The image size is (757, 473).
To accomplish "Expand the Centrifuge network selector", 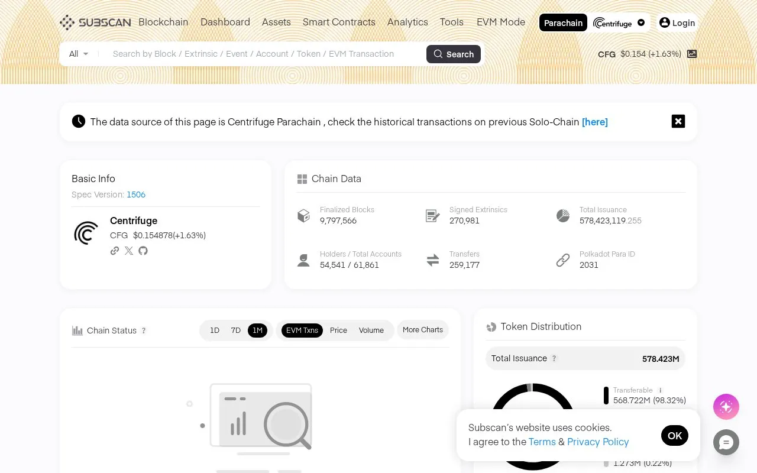I will coord(619,23).
